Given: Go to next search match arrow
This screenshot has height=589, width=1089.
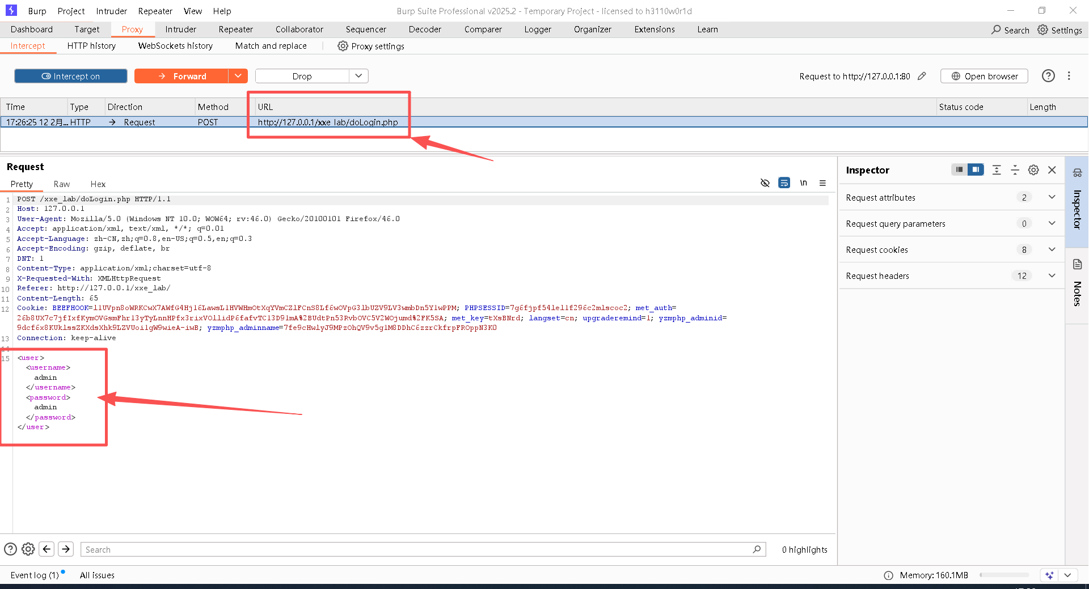Looking at the screenshot, I should click(66, 549).
